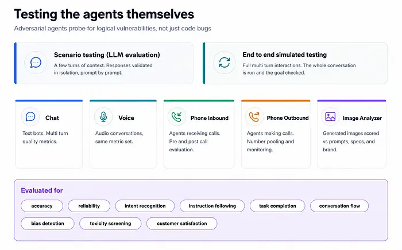Click the Scenario testing chat bubble icon
The image size is (402, 250).
(x=36, y=62)
